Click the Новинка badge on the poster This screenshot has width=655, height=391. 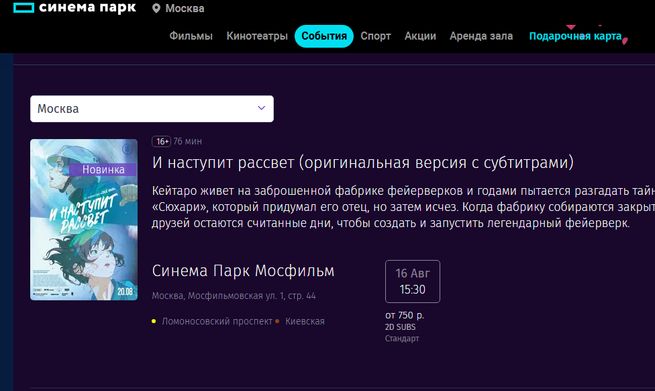[103, 169]
